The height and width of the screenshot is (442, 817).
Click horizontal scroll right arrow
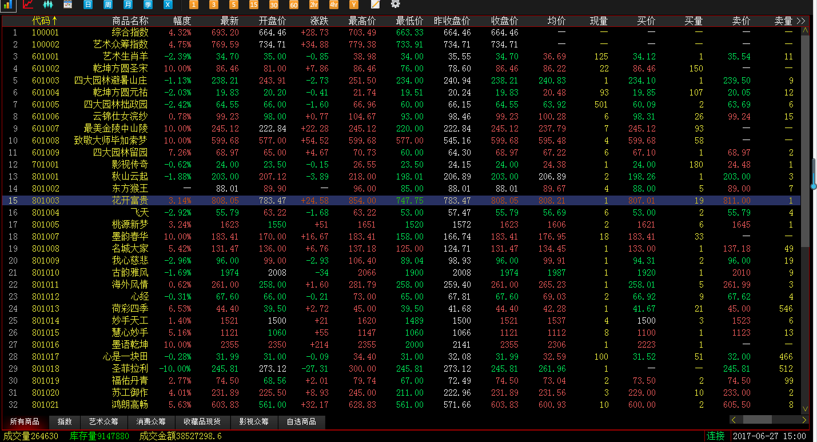click(x=806, y=420)
